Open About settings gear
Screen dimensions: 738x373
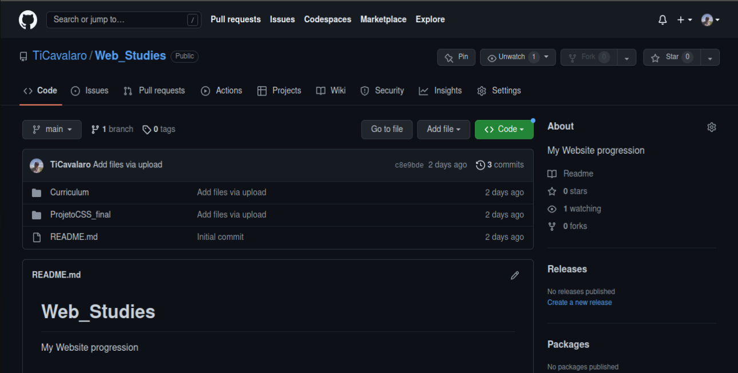click(712, 127)
